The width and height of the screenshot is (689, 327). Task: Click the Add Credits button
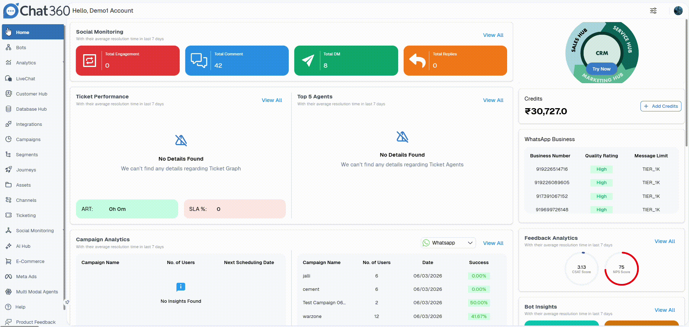[x=661, y=106]
